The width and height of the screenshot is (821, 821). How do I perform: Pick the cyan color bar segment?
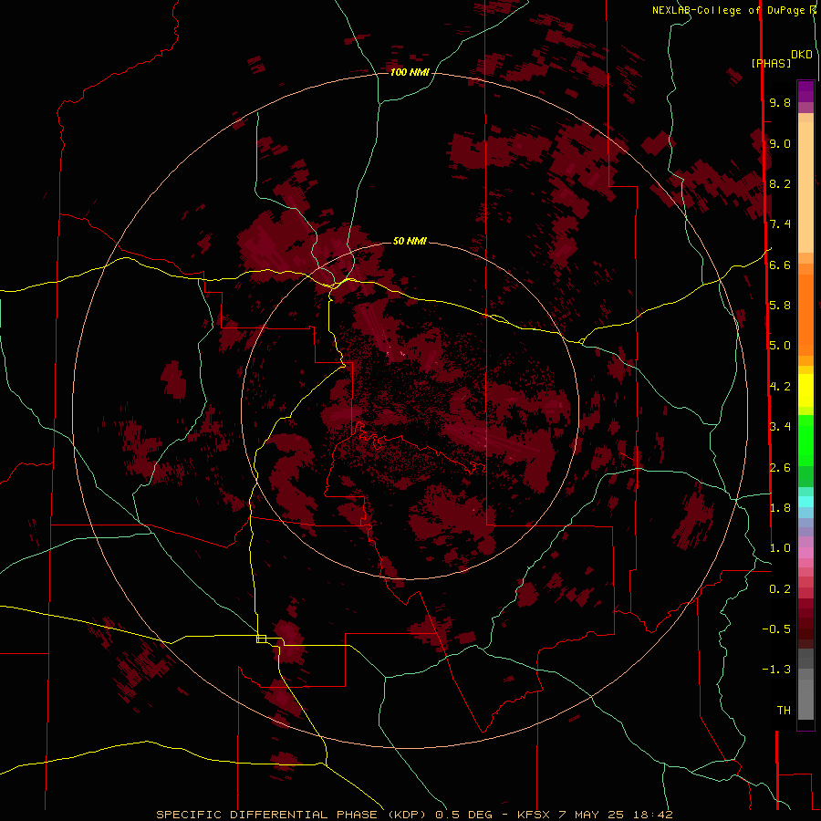(x=805, y=502)
